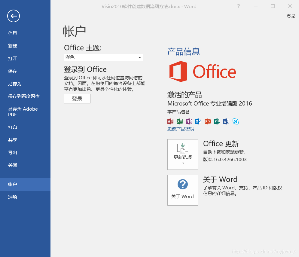Viewport: 299px width, 257px height.
Task: Click the PowerPoint app icon
Action: (208, 121)
